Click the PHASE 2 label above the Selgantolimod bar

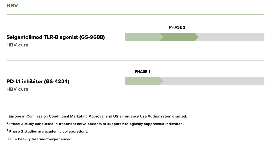[177, 27]
